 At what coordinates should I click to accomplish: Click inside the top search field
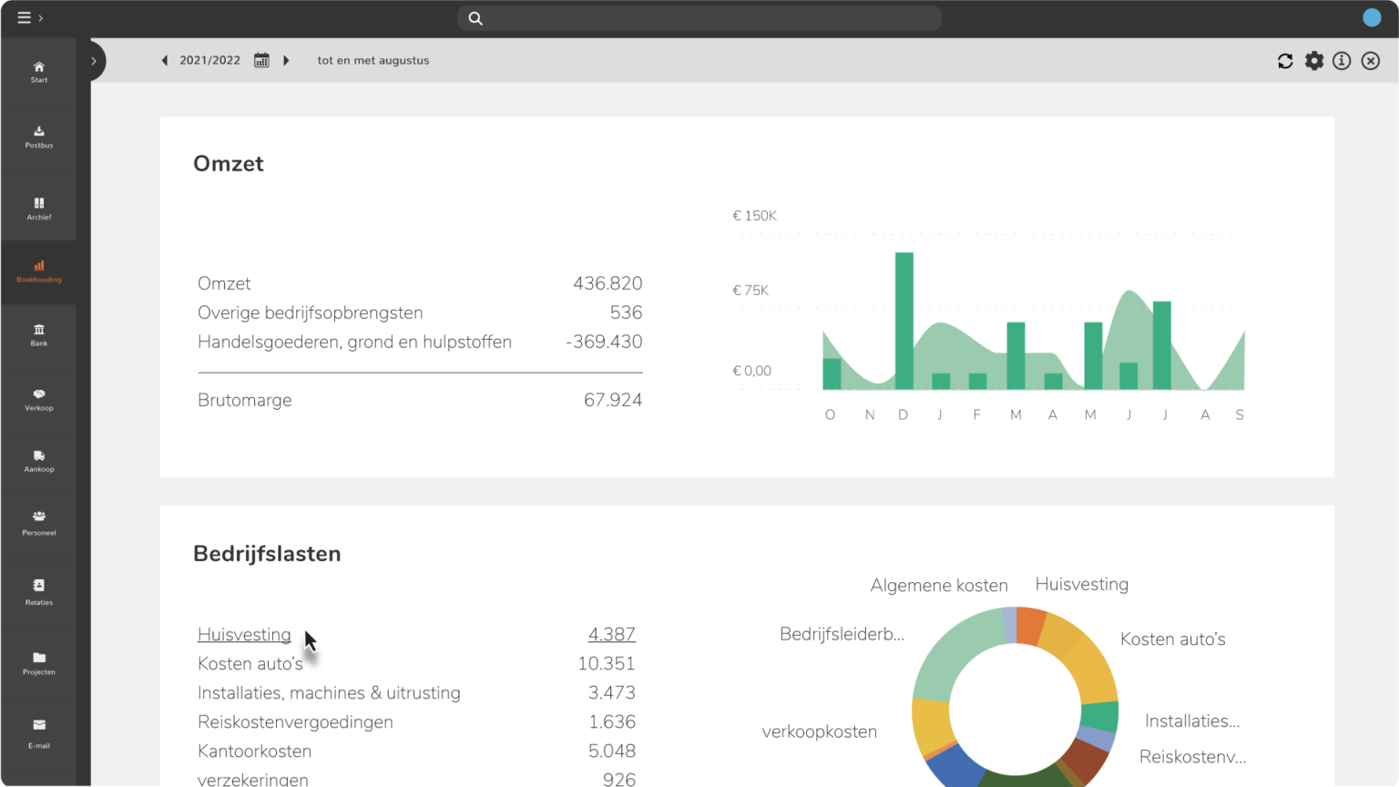click(x=699, y=17)
